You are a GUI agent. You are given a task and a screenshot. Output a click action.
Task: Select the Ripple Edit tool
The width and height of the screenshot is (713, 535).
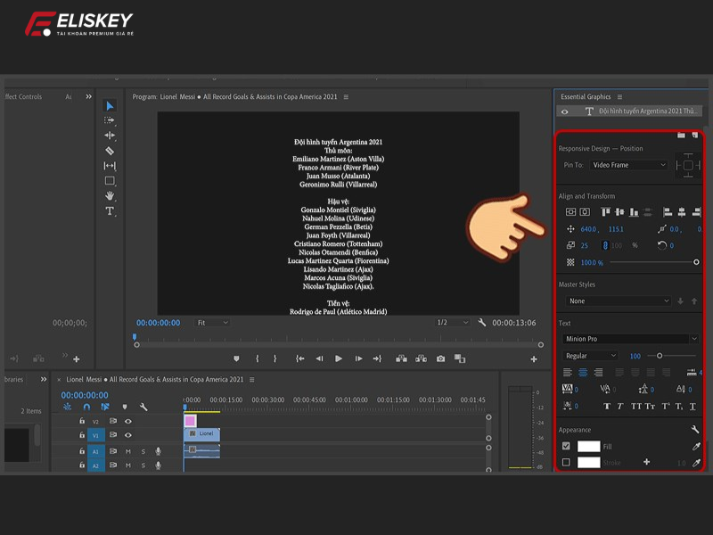point(110,136)
